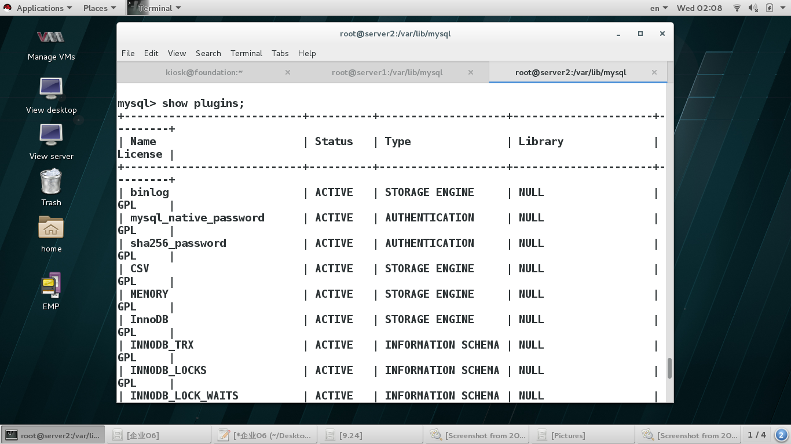Click the 'INNODB_LOCKS' plugin name

click(x=169, y=371)
